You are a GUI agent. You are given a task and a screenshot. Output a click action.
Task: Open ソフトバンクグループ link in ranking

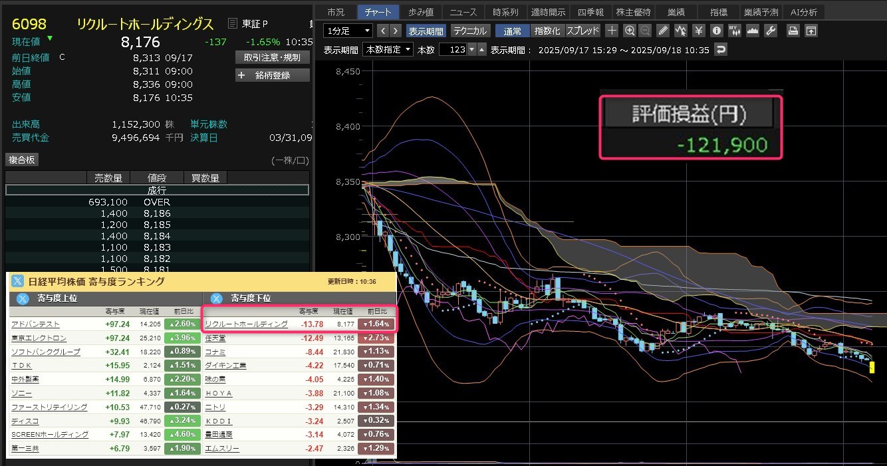(x=46, y=352)
